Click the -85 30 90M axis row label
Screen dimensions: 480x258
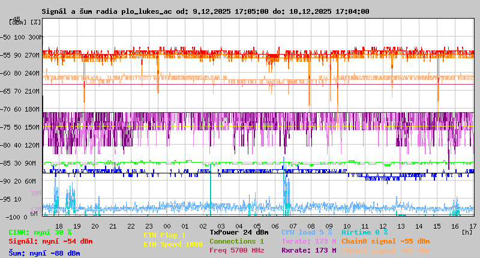click(x=18, y=163)
